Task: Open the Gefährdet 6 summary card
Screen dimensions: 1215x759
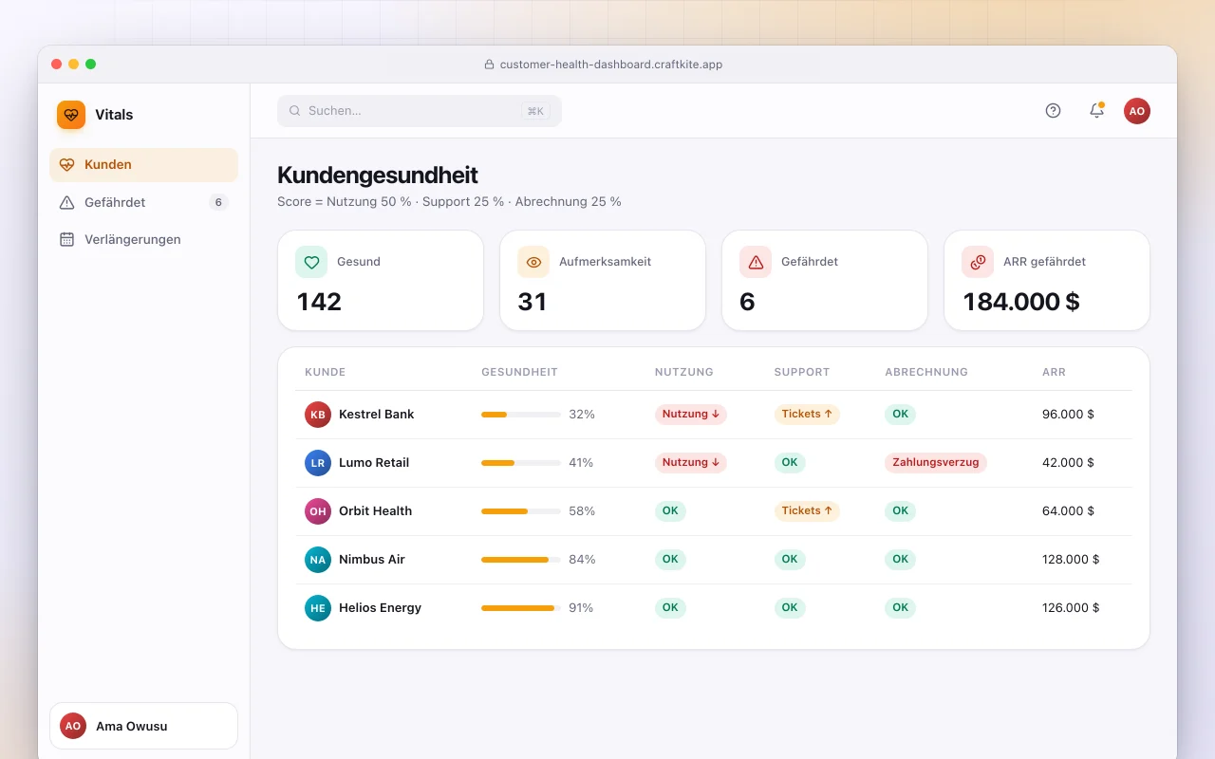Action: tap(825, 281)
